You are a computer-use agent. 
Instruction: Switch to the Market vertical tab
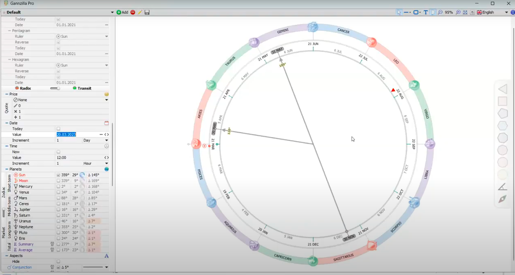(x=4, y=233)
